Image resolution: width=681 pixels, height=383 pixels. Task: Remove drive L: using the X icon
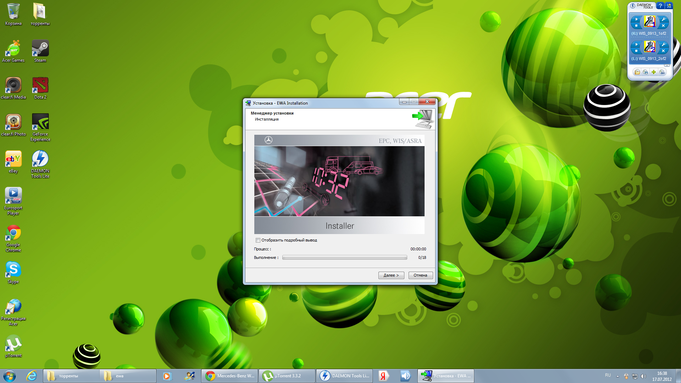click(x=663, y=51)
